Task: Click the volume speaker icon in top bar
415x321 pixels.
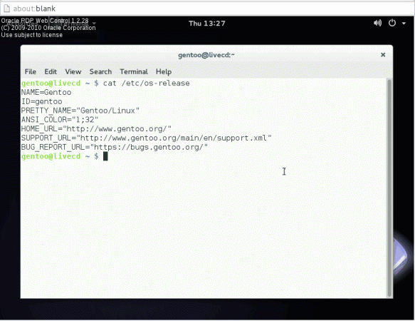Action: pyautogui.click(x=377, y=24)
